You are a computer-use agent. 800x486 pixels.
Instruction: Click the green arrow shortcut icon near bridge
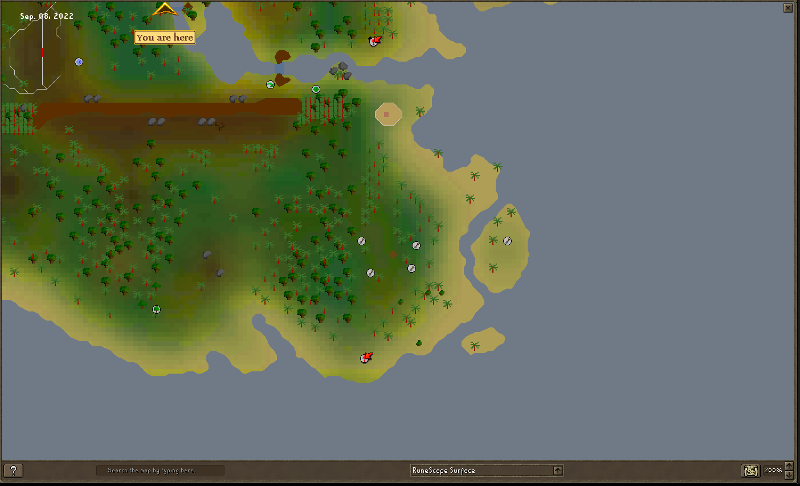(271, 84)
